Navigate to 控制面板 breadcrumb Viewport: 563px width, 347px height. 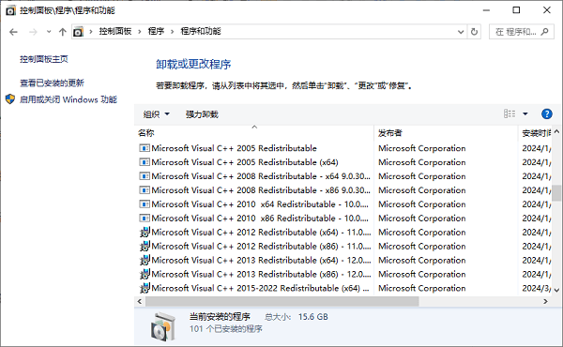tap(115, 32)
